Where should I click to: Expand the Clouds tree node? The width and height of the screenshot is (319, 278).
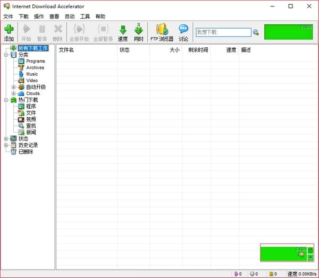point(14,93)
